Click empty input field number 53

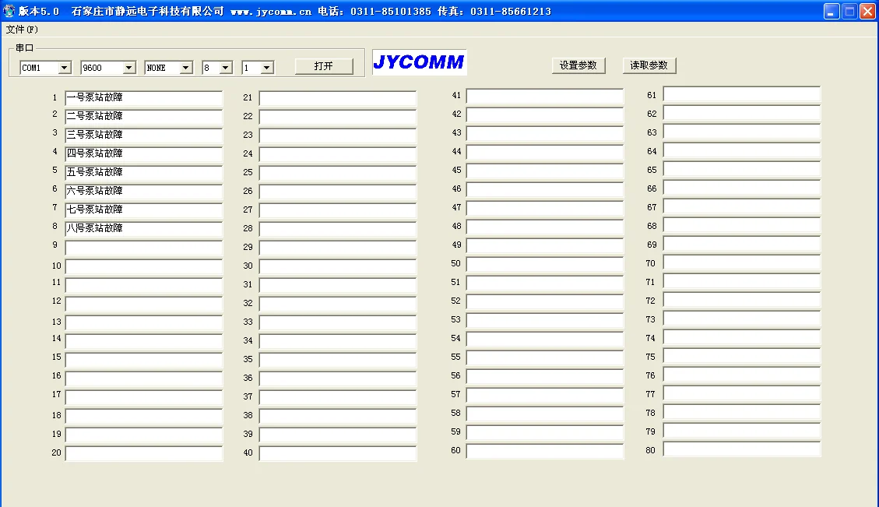coord(545,320)
